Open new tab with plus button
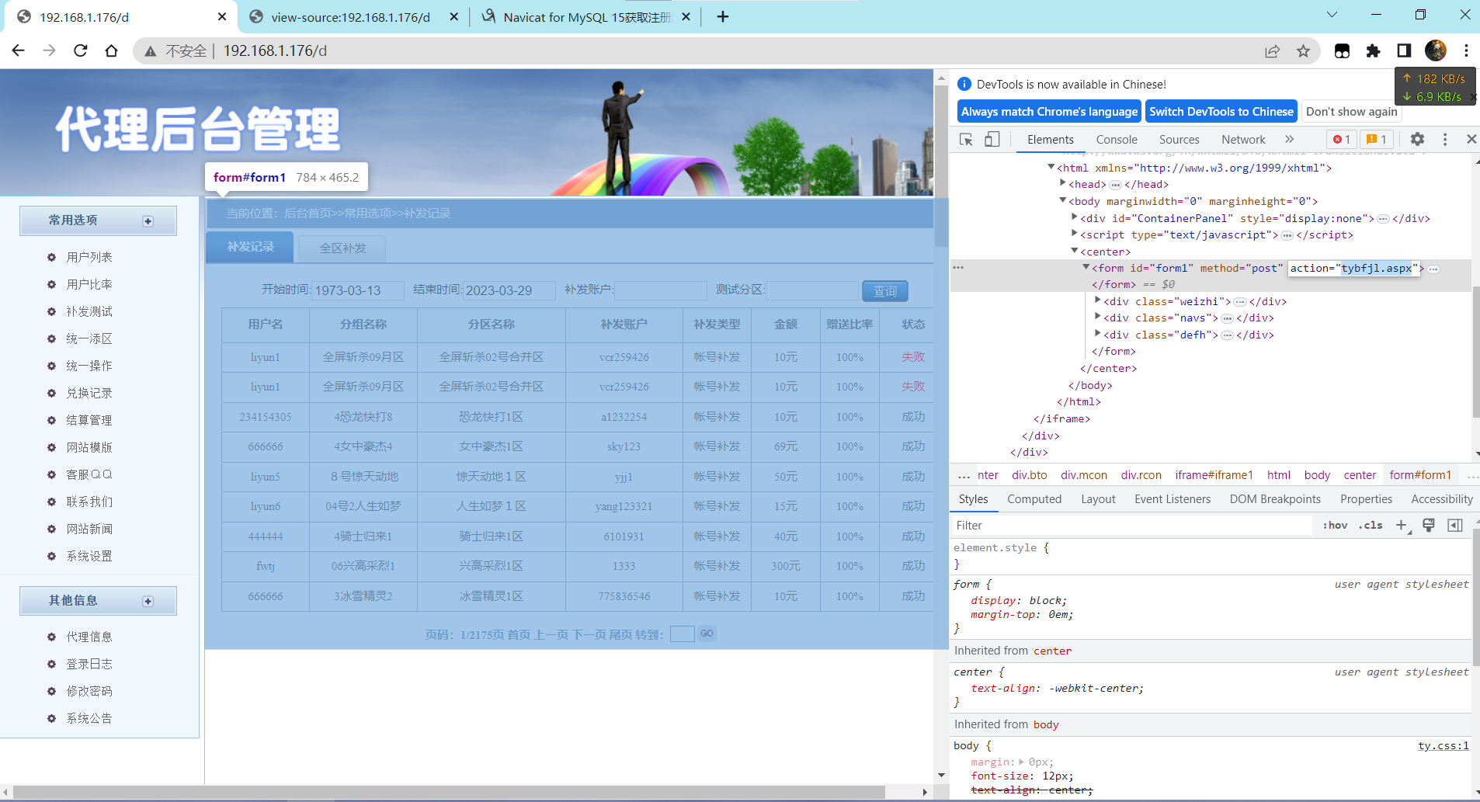 [723, 16]
